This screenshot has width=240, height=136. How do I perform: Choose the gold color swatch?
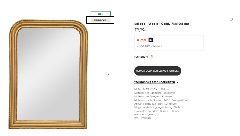152,57
